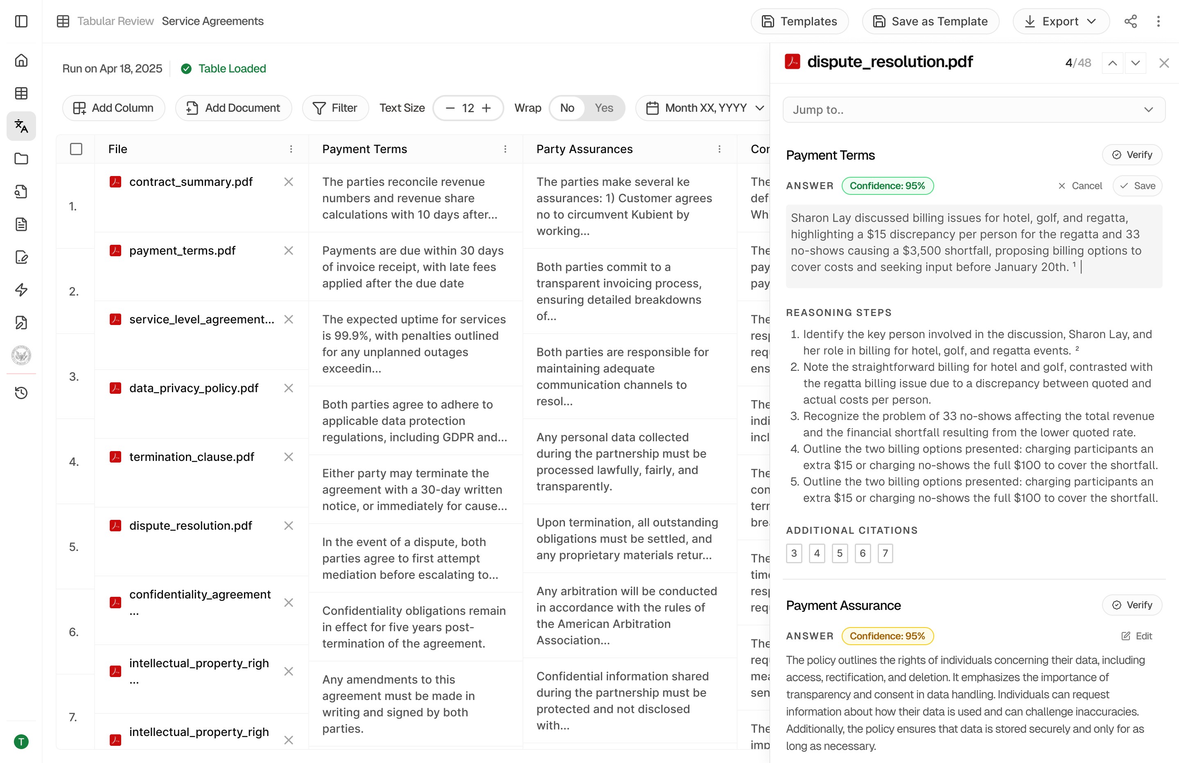This screenshot has width=1179, height=763.
Task: Open the folder icon in sidebar
Action: [x=21, y=158]
